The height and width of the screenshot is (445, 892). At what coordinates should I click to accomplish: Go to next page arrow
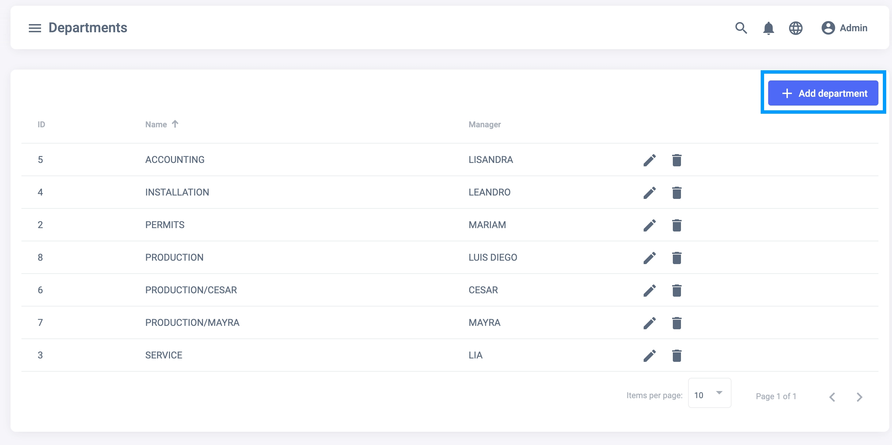click(859, 396)
